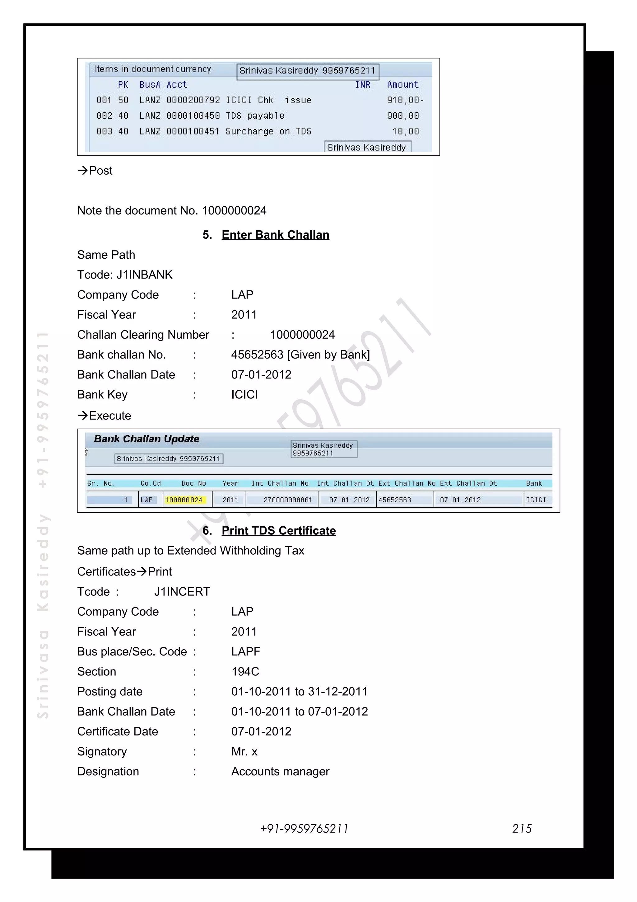Select Int Challan No cell 270000000001
The width and height of the screenshot is (637, 902).
[287, 500]
